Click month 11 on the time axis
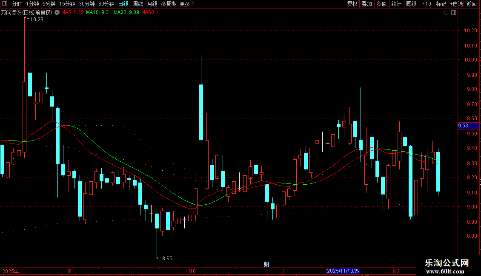This screenshot has width=481, height=276. point(286,271)
